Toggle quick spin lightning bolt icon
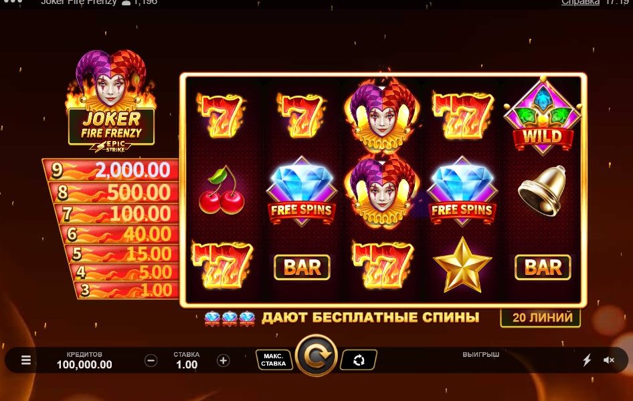The image size is (633, 401). point(587,360)
